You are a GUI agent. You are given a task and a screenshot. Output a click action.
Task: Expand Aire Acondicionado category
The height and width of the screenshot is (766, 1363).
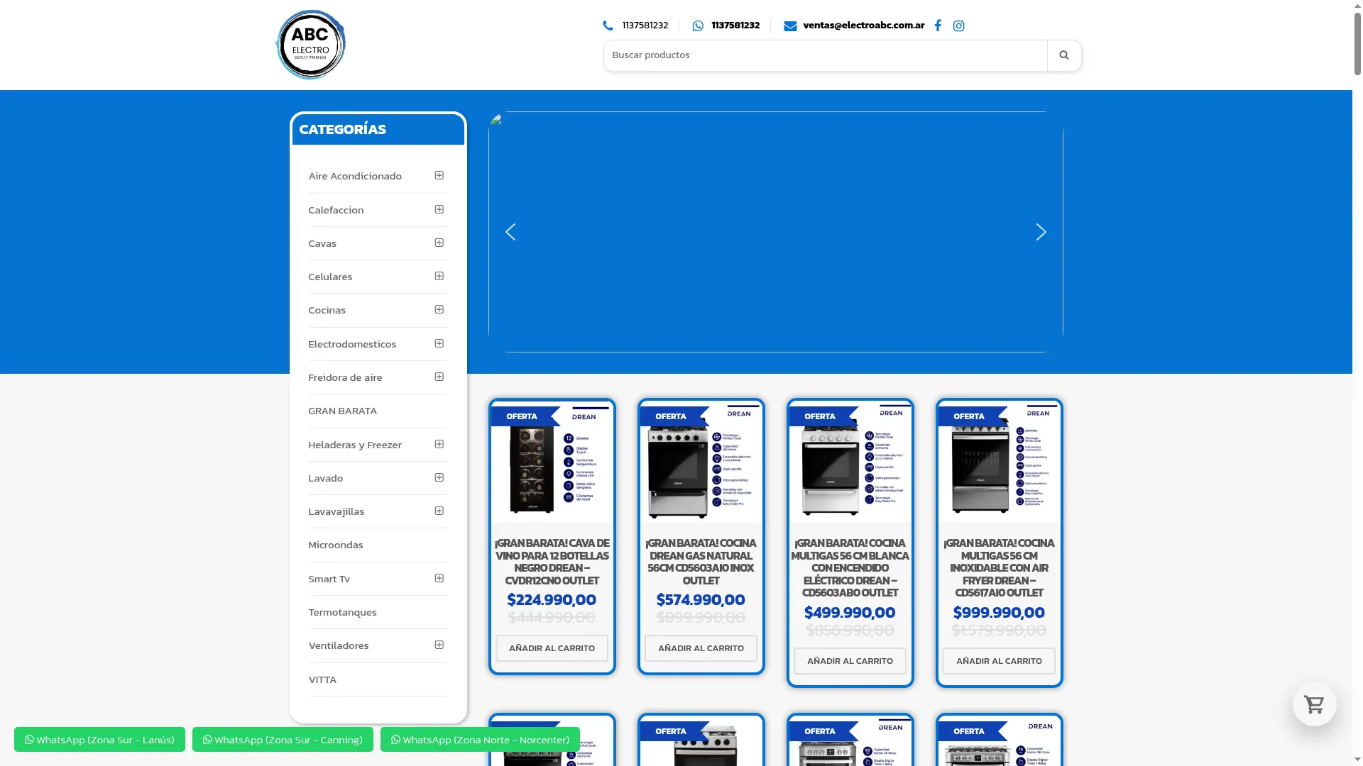click(x=439, y=175)
